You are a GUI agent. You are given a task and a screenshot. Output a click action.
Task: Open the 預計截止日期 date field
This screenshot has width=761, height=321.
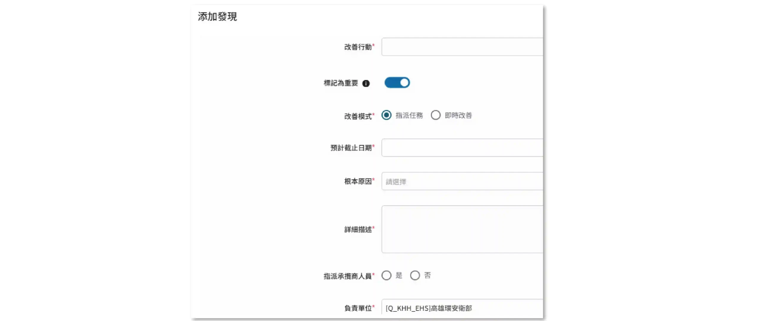click(x=462, y=148)
